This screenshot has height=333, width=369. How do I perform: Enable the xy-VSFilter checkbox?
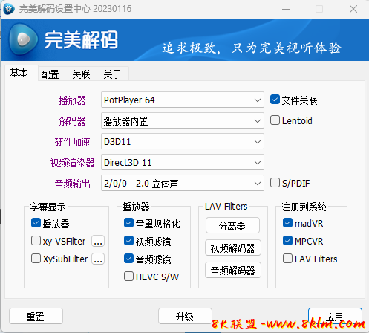click(36, 241)
